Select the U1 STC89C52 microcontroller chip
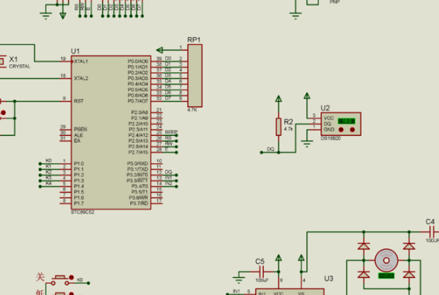This screenshot has height=295, width=439. tap(111, 133)
